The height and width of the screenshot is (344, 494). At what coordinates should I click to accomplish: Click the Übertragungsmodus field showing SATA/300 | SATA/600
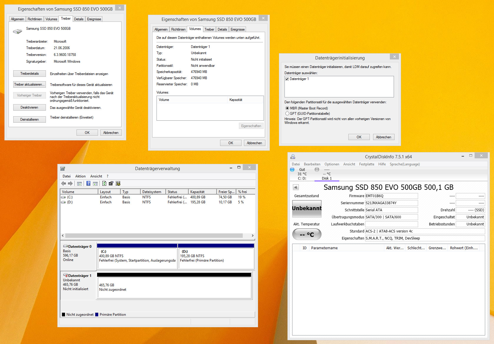tap(391, 217)
